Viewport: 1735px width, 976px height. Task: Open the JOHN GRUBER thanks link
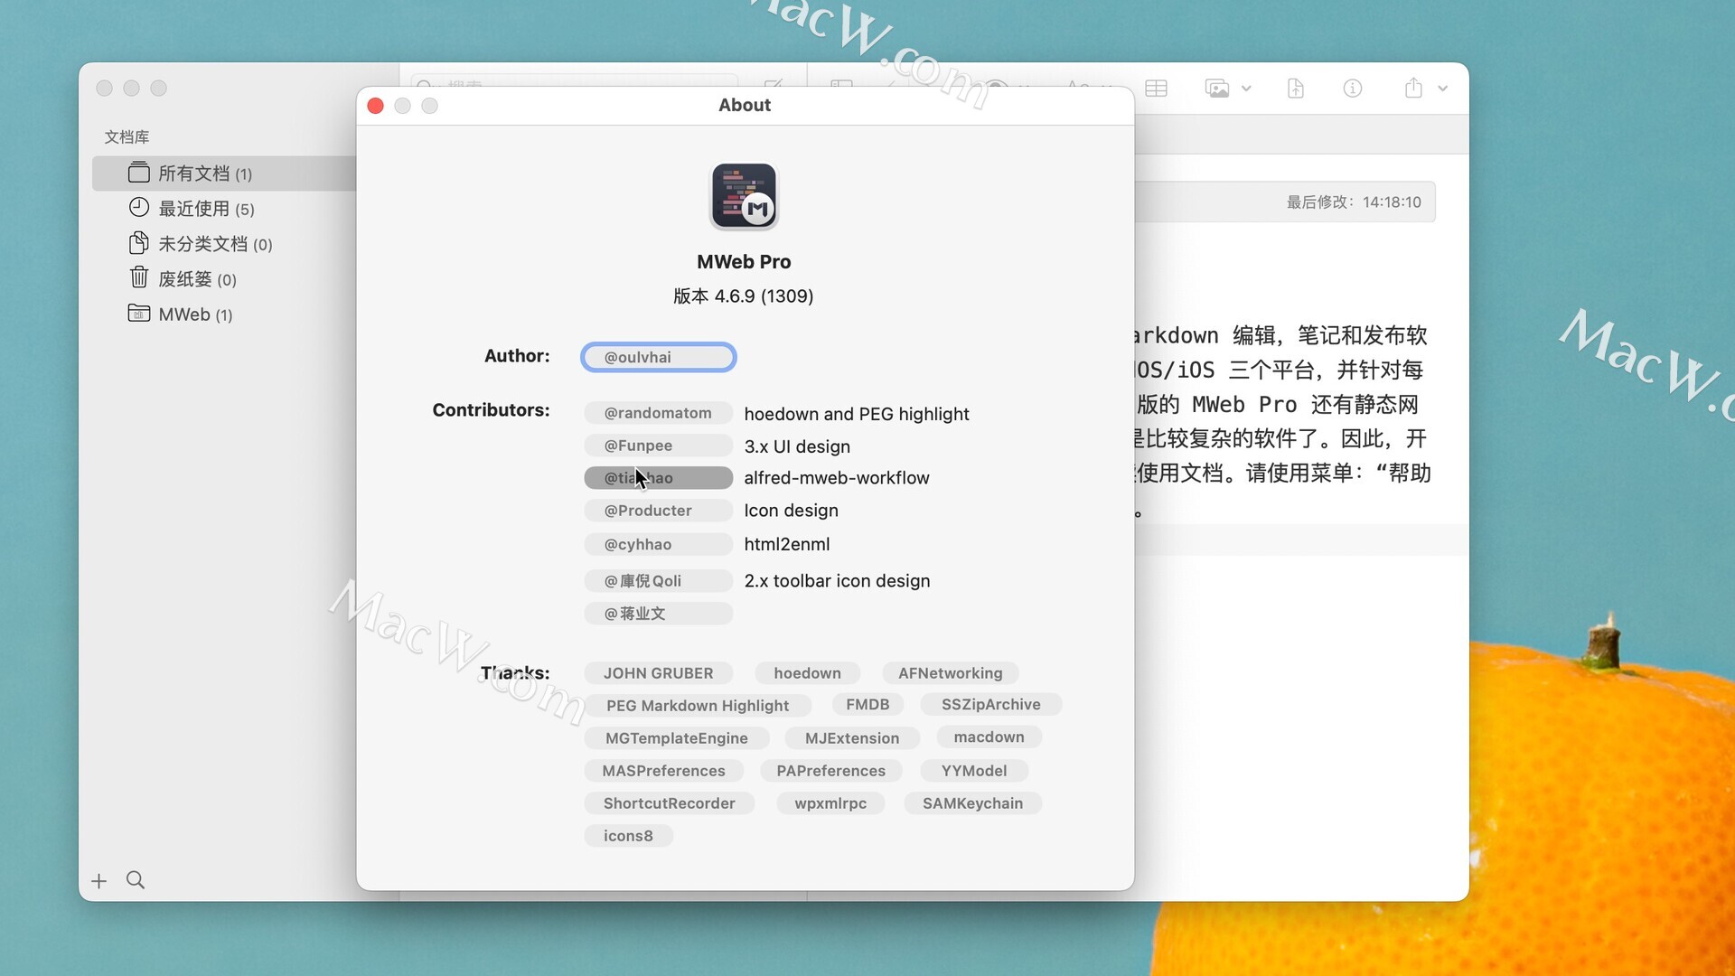click(x=659, y=673)
